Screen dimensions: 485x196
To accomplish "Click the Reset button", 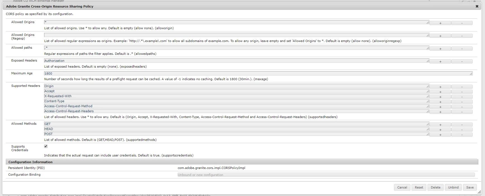I will (419, 187).
